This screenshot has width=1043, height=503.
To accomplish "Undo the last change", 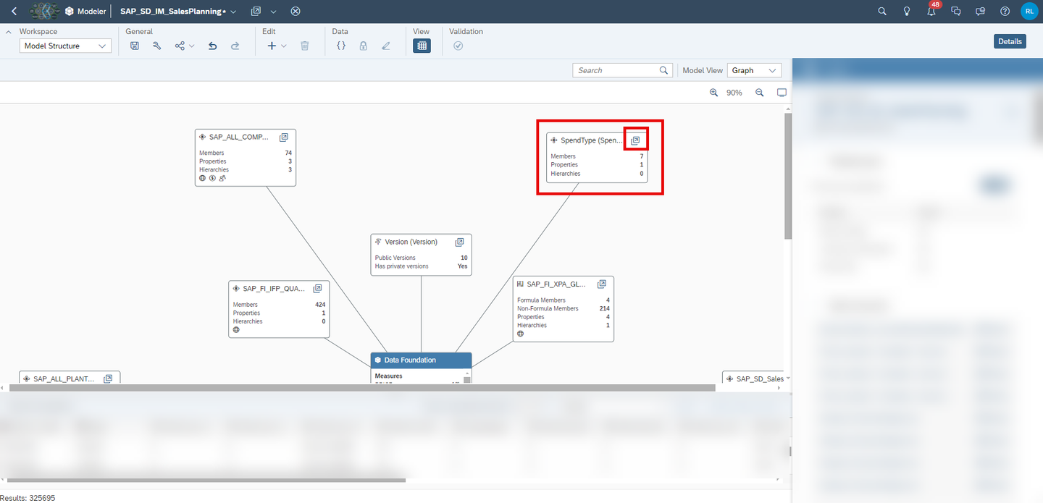I will pos(212,46).
